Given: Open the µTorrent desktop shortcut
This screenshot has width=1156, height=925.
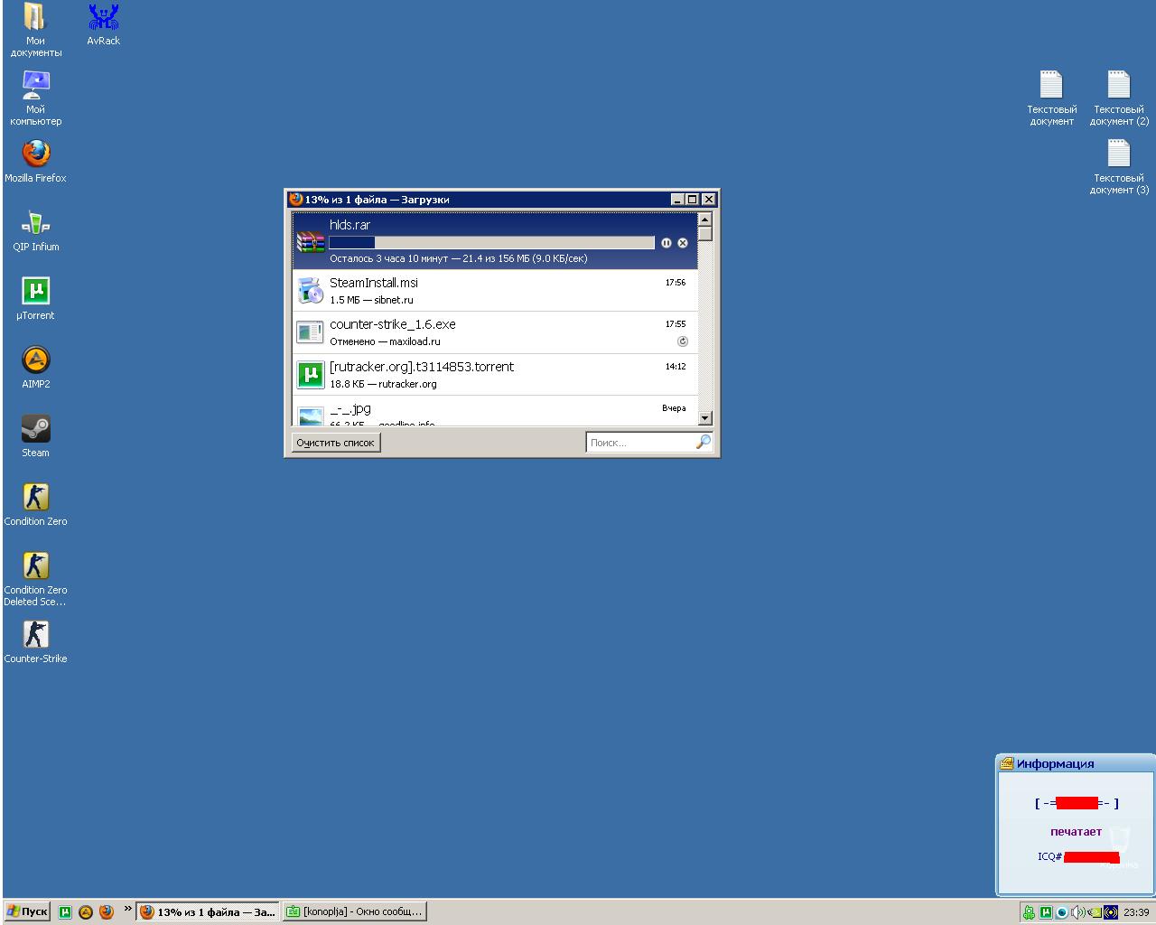Looking at the screenshot, I should pyautogui.click(x=35, y=293).
